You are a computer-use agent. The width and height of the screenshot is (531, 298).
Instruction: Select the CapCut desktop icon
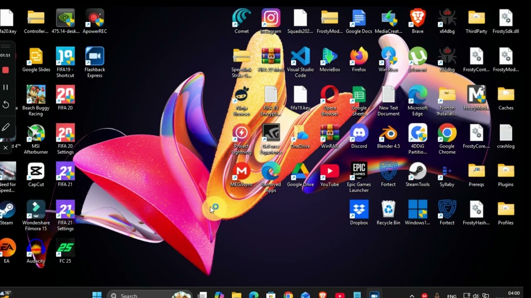point(36,175)
